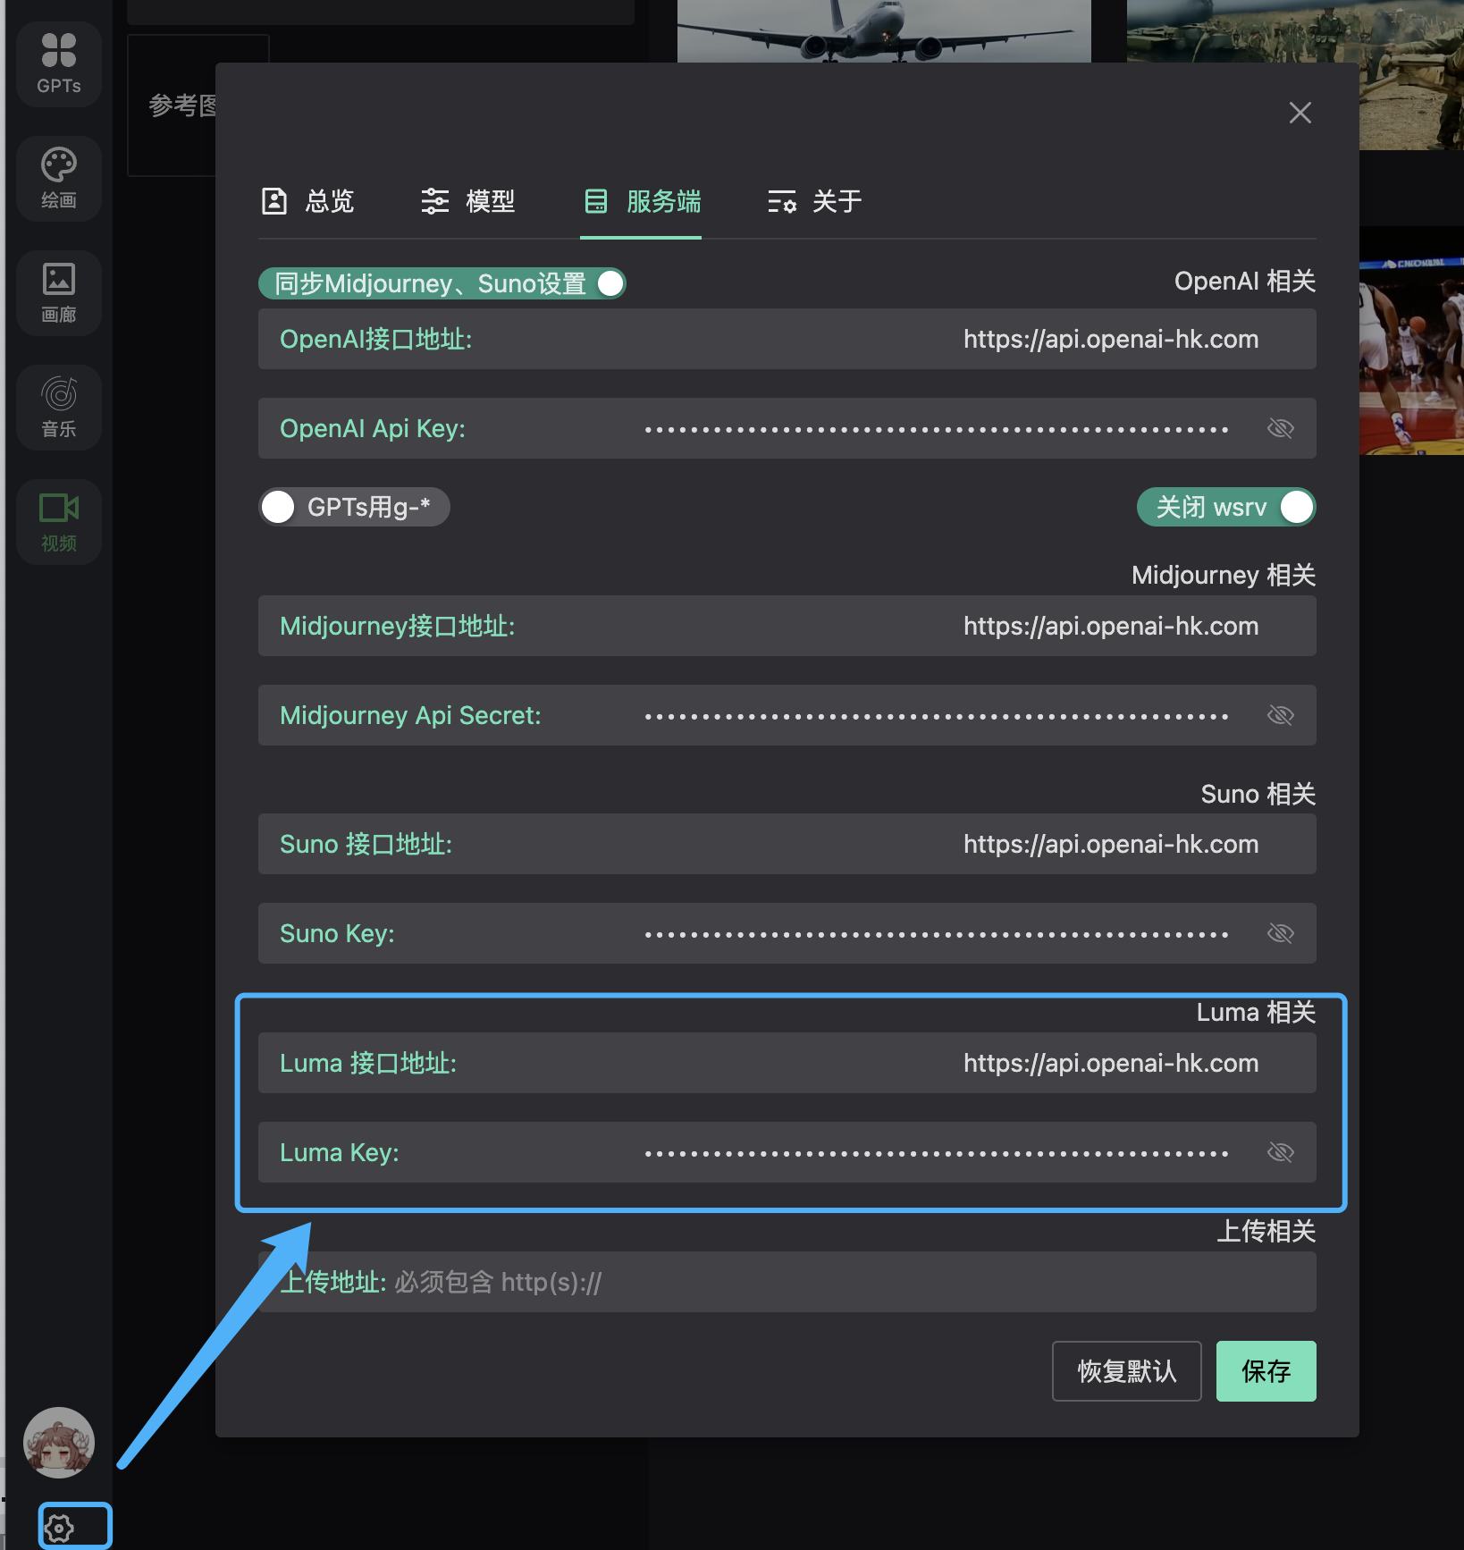
Task: Click the 保存 button
Action: 1266,1370
